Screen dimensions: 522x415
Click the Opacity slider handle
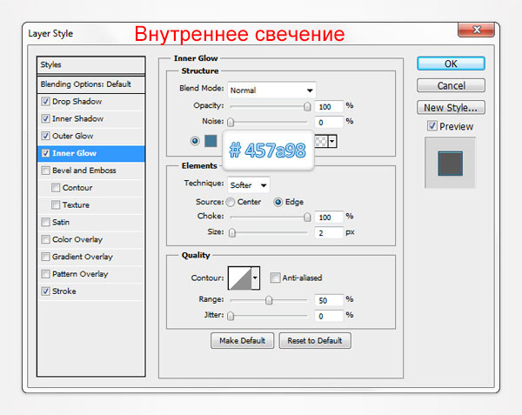tap(307, 106)
